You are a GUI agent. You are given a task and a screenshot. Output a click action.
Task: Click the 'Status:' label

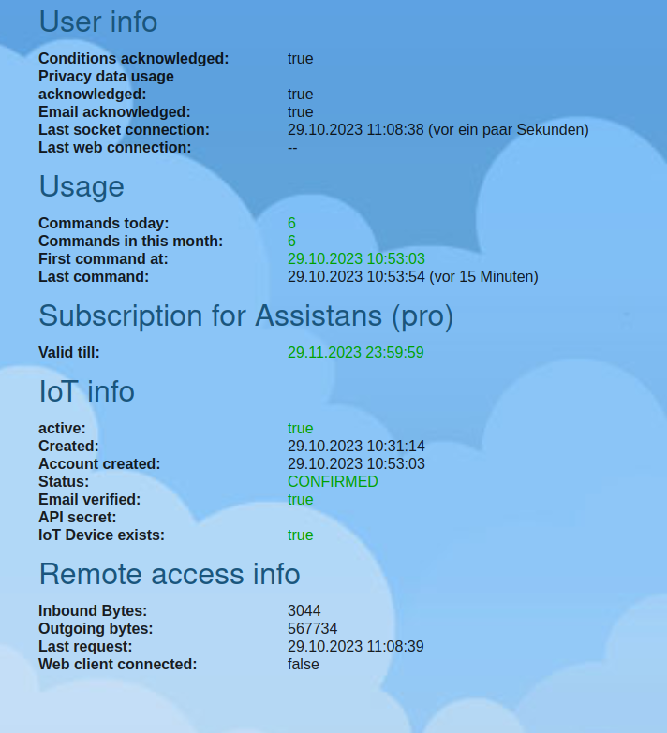coord(64,482)
